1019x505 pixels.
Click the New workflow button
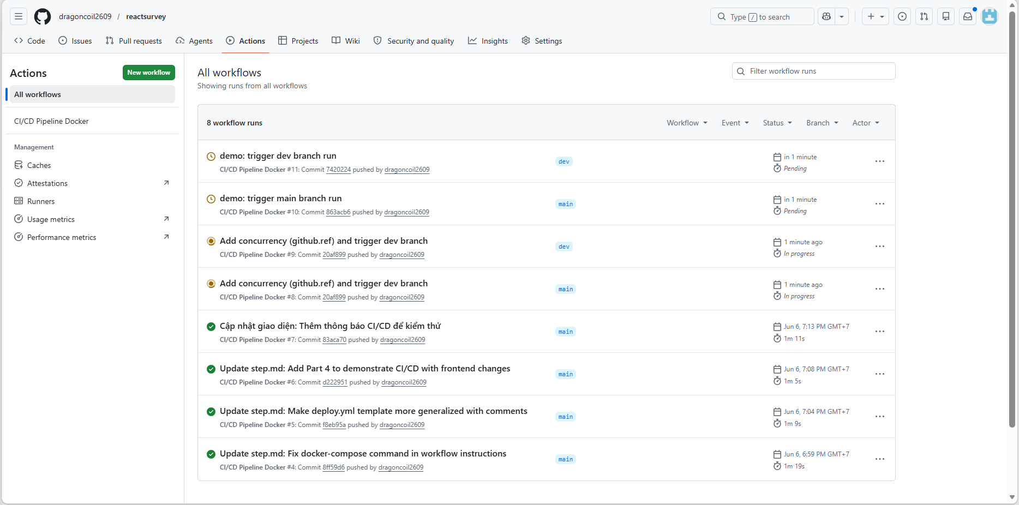[x=149, y=73]
